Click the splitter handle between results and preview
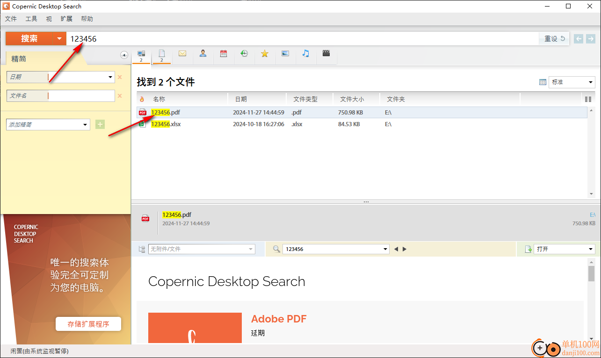601x358 pixels. pos(366,202)
